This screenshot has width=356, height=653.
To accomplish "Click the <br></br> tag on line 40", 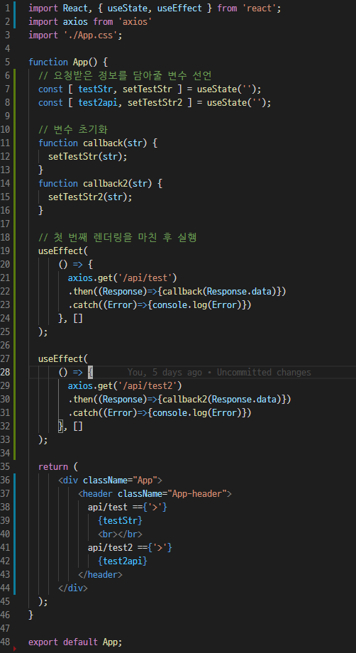I will click(120, 534).
